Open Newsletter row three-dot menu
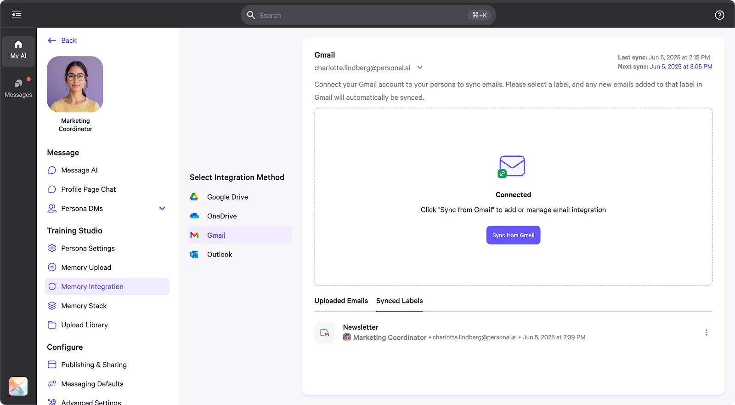 (706, 332)
